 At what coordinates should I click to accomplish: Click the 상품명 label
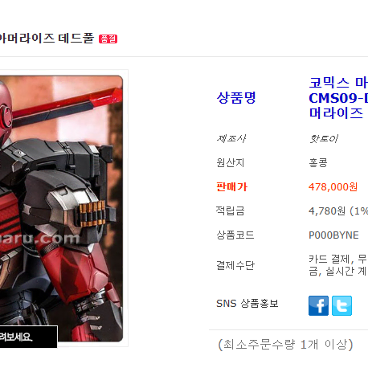click(x=236, y=98)
